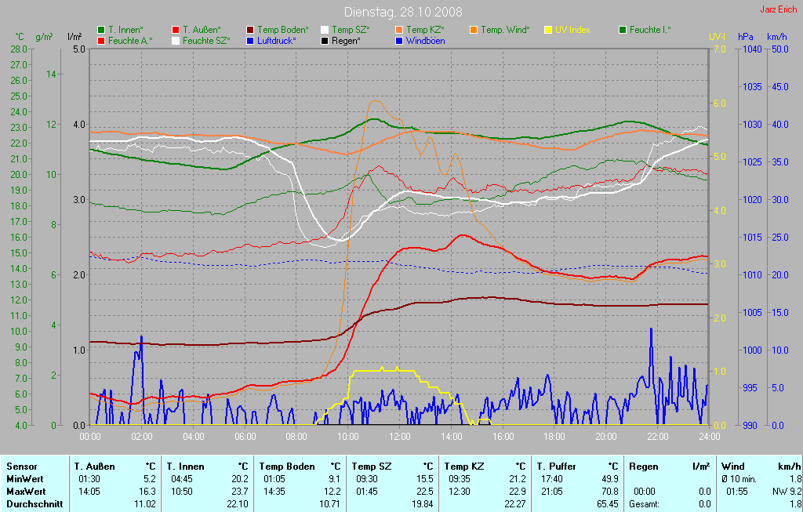Select the Feuchte SZ legend label

[206, 40]
